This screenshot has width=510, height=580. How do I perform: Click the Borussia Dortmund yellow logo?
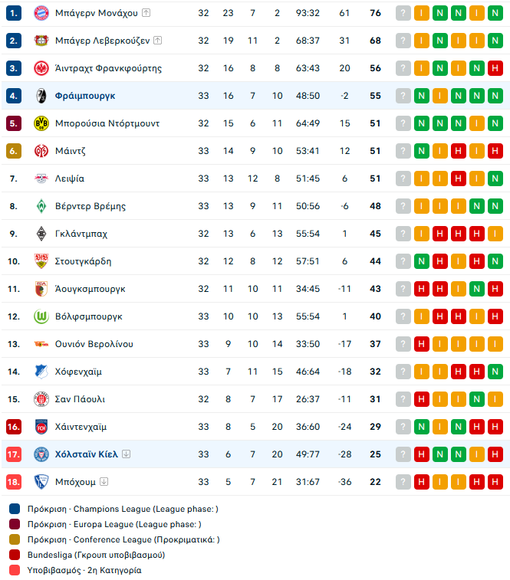[x=41, y=123]
